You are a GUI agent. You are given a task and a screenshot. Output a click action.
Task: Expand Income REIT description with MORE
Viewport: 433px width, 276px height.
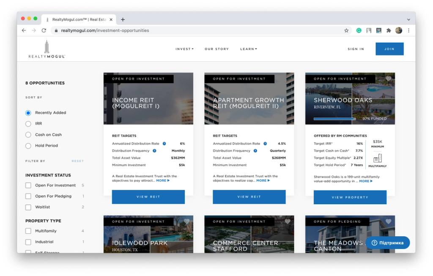(x=163, y=181)
